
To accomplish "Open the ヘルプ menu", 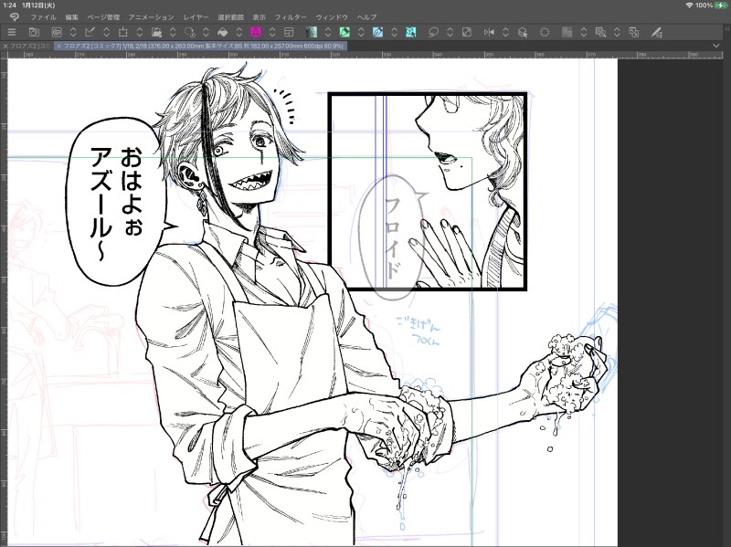I will click(366, 17).
